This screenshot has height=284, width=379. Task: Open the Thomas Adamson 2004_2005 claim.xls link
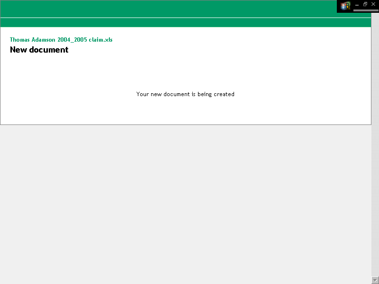61,40
